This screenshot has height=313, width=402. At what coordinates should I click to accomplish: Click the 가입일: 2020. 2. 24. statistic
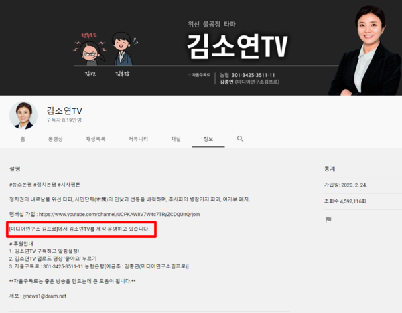[346, 185]
